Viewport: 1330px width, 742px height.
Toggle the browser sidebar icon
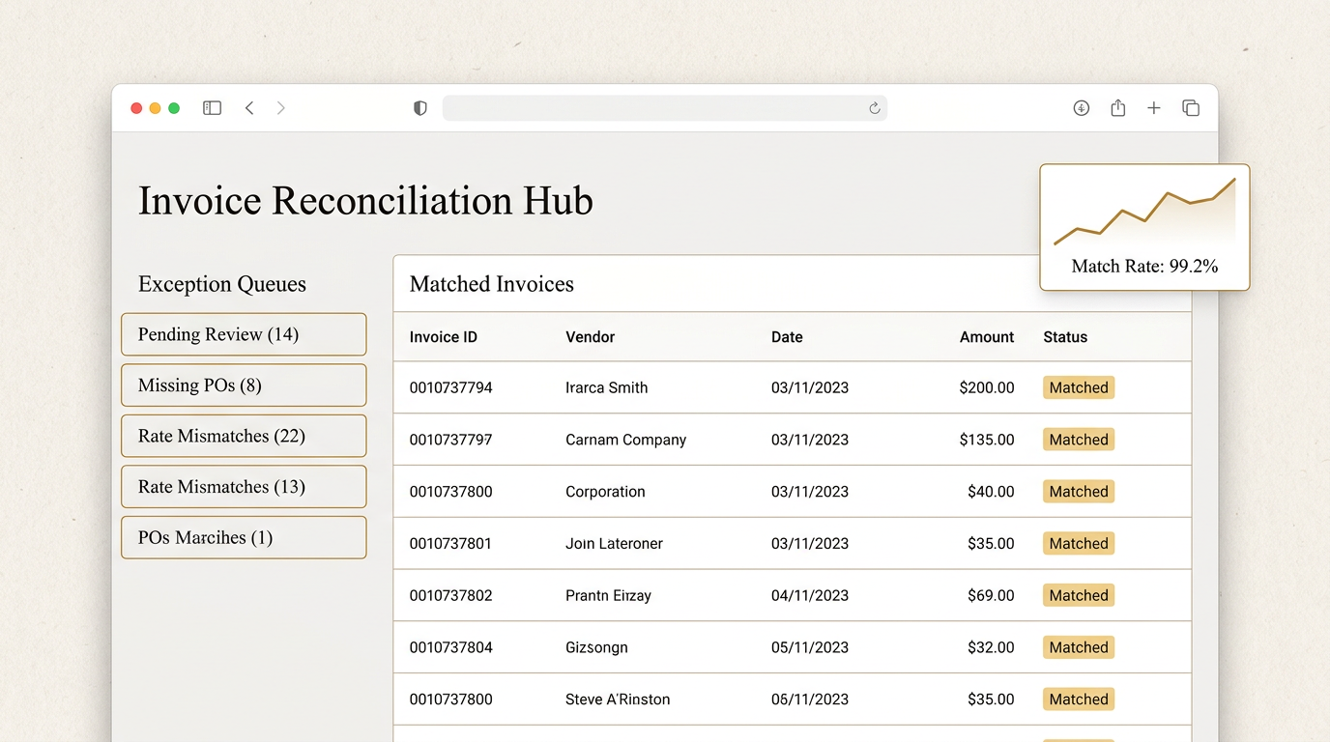click(212, 108)
